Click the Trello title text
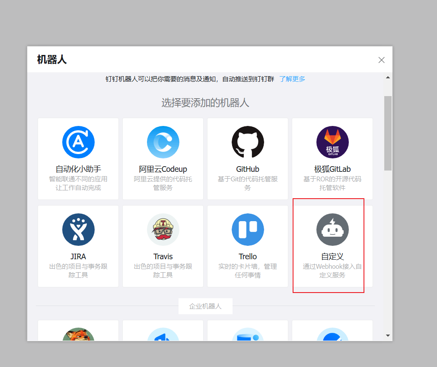 coord(248,257)
